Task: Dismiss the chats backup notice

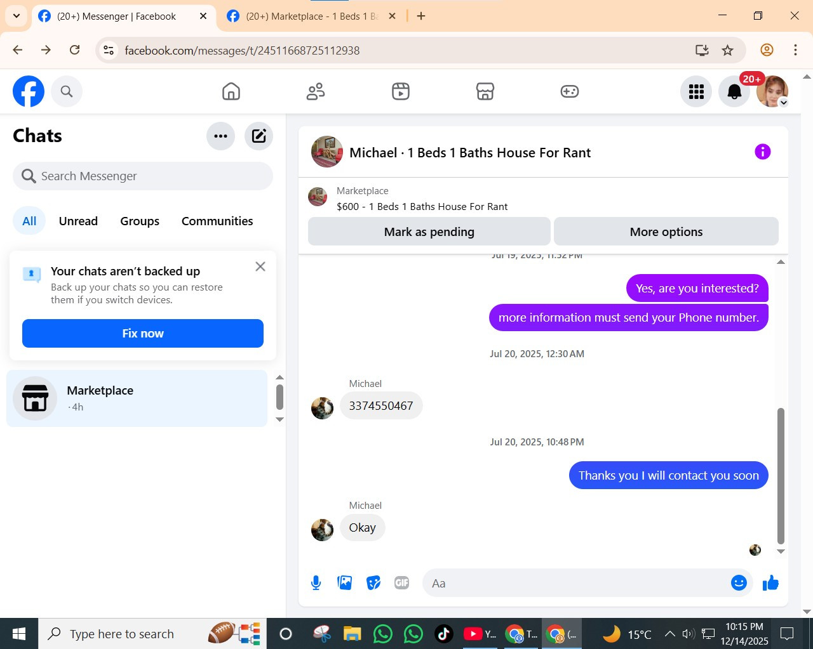Action: pyautogui.click(x=260, y=266)
